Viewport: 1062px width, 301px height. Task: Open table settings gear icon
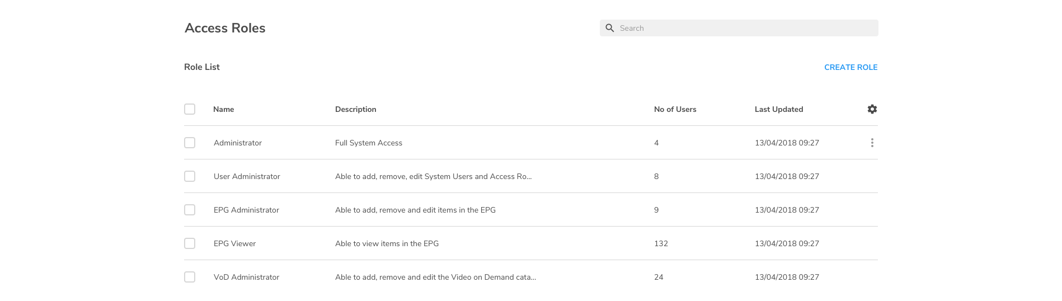tap(872, 109)
